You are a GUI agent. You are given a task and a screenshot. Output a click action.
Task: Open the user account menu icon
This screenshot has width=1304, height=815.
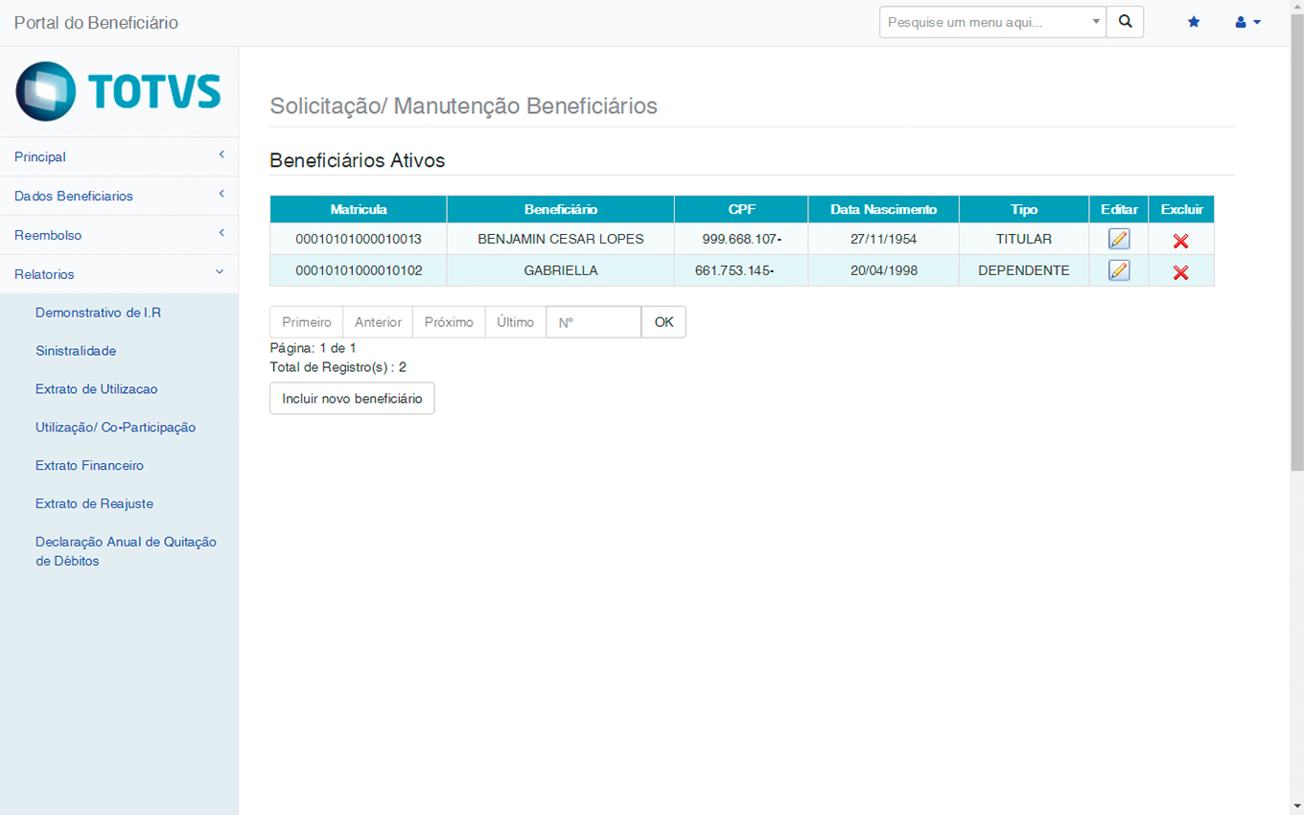pos(1246,22)
